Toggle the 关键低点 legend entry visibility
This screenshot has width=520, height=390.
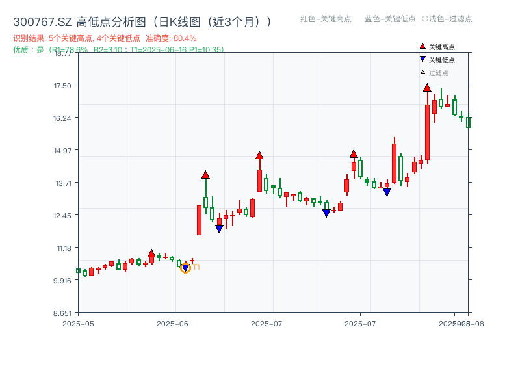[x=434, y=57]
